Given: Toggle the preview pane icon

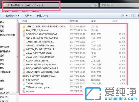Looking at the screenshot, I should point(133,16).
